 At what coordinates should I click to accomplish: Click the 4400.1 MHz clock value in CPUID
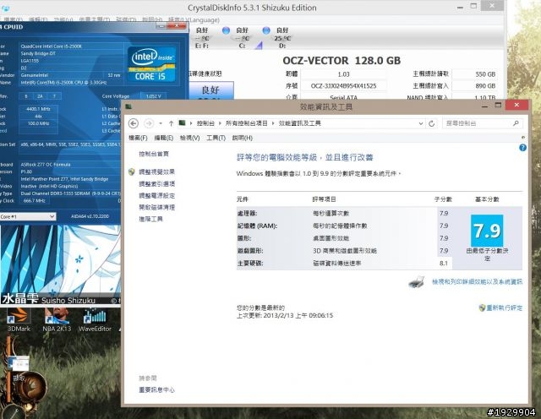(x=38, y=109)
